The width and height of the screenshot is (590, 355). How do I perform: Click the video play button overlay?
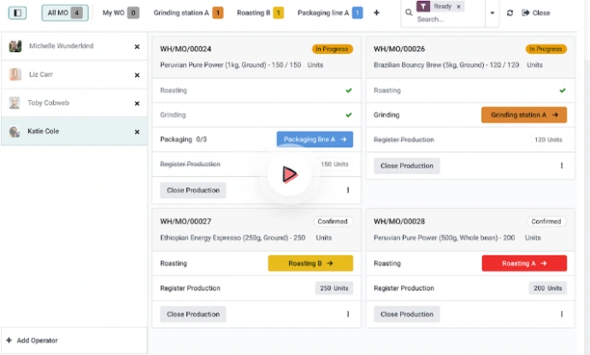[x=288, y=175]
